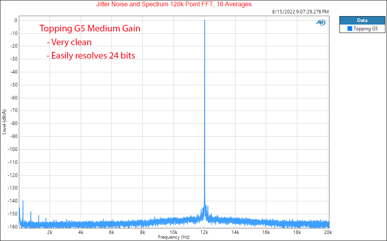Click the AP logo in the graph corner
The image size is (387, 241).
(x=321, y=23)
